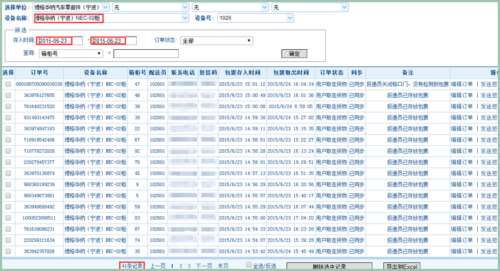Focus the query text input box
The height and width of the screenshot is (271, 500).
(x=146, y=54)
